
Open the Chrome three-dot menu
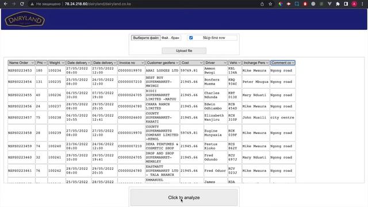[x=362, y=4]
